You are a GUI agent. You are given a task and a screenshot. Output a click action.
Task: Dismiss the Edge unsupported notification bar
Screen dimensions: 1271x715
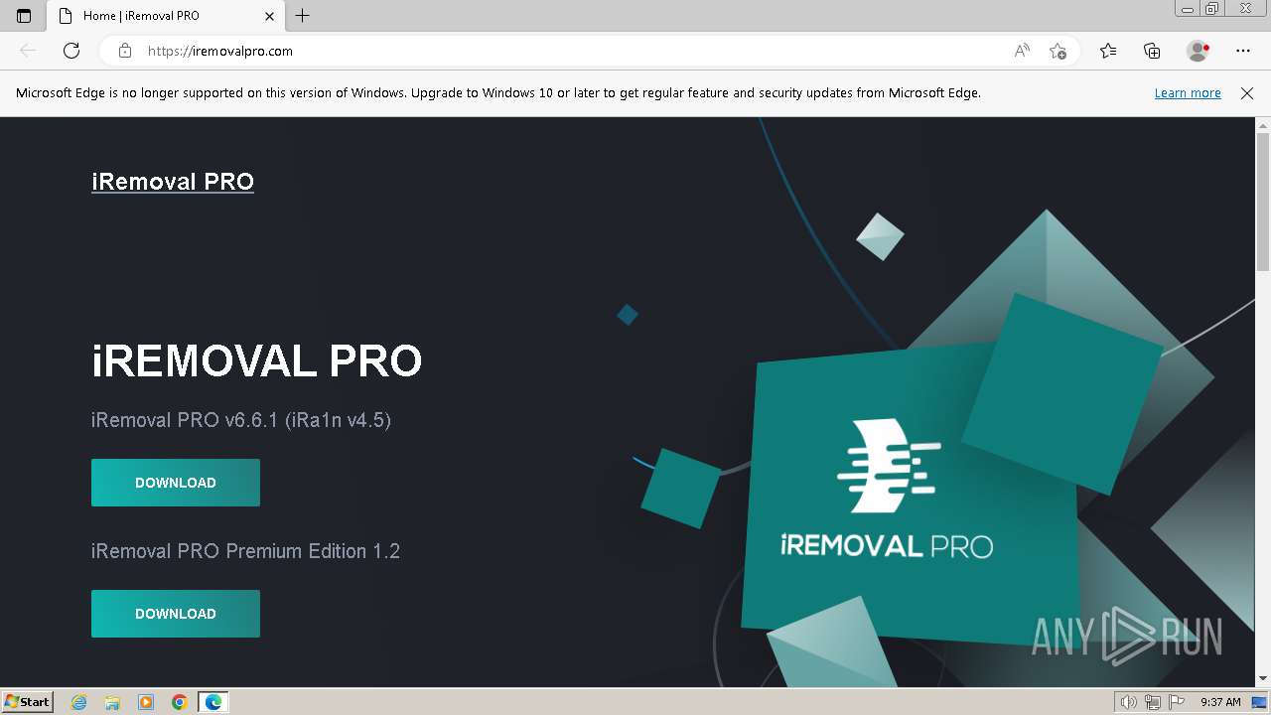tap(1247, 92)
